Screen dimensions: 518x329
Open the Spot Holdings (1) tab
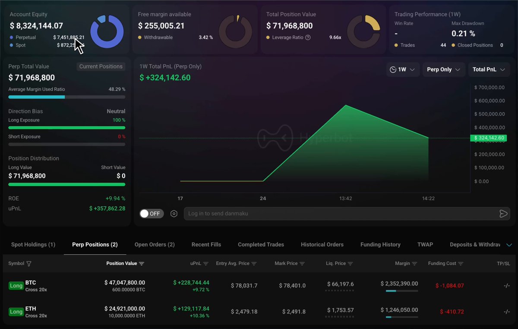[33, 244]
